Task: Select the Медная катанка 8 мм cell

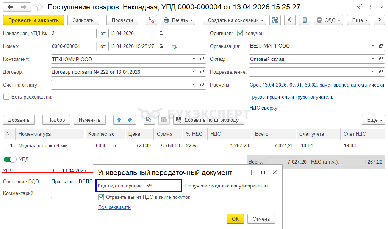Action: [x=50, y=145]
